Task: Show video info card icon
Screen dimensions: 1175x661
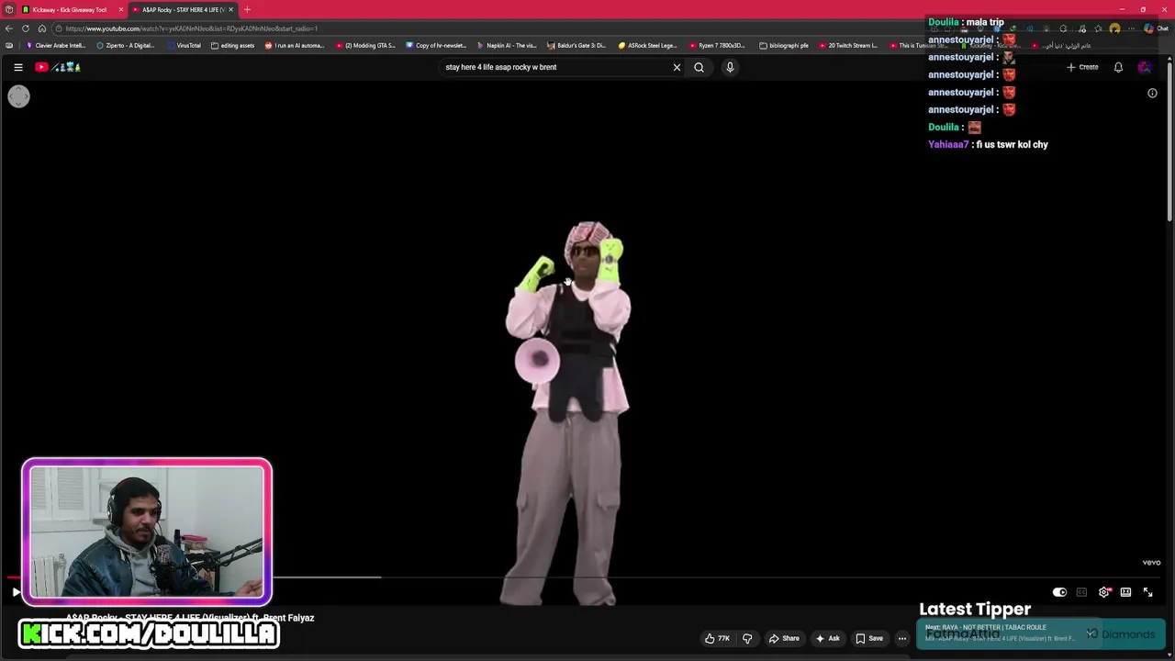Action: pyautogui.click(x=1152, y=93)
